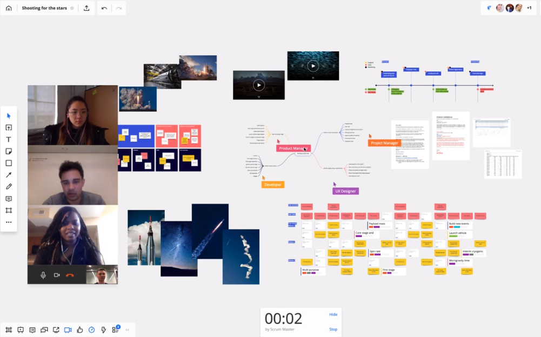Select the 'Product Manager' cursor label
This screenshot has height=337, width=541.
(x=293, y=148)
